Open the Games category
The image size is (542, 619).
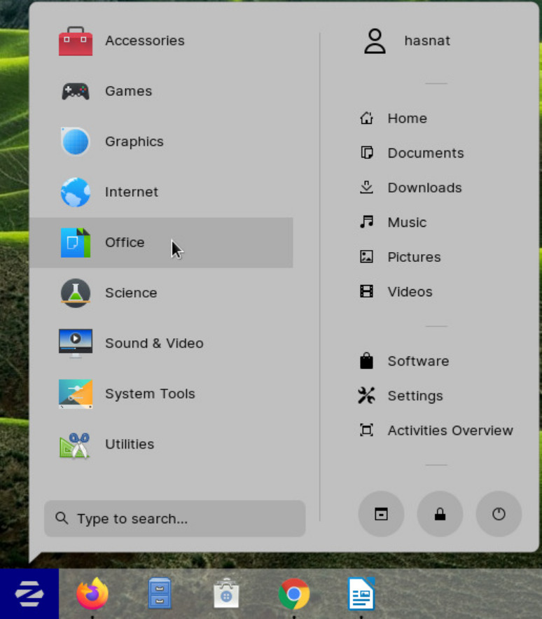[161, 91]
